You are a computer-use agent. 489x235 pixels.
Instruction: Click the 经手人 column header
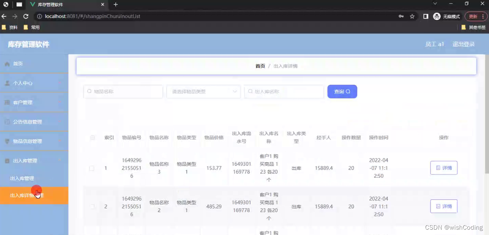(324, 138)
